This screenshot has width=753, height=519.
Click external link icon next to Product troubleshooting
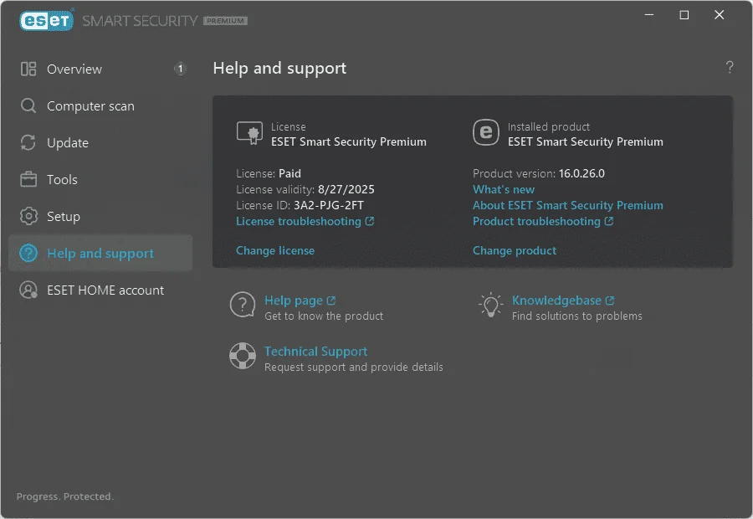pyautogui.click(x=609, y=221)
